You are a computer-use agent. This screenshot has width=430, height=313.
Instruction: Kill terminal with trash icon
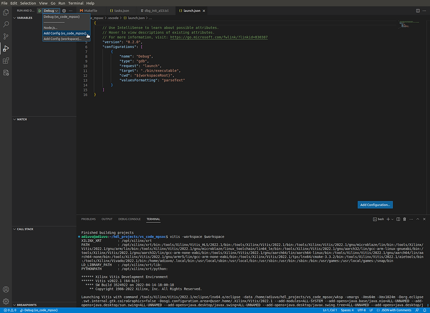(x=405, y=219)
